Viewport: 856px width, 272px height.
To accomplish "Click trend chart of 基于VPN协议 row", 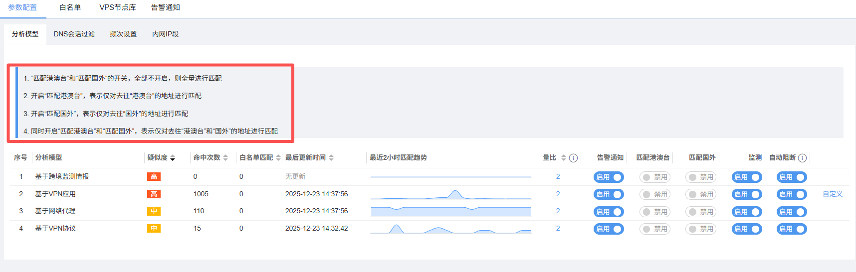I will (450, 229).
